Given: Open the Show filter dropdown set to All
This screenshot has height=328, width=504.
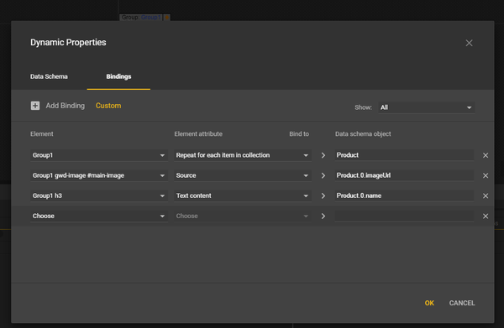Looking at the screenshot, I should point(426,107).
